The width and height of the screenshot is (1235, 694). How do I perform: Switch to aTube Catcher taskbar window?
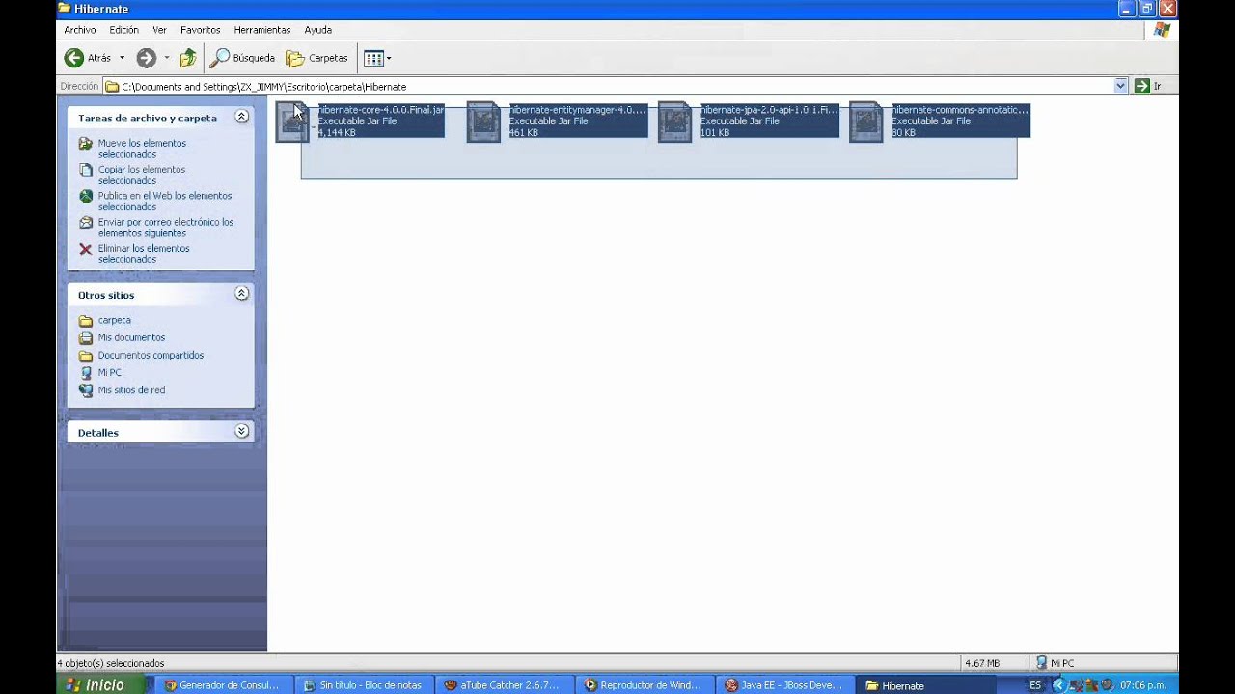(504, 685)
